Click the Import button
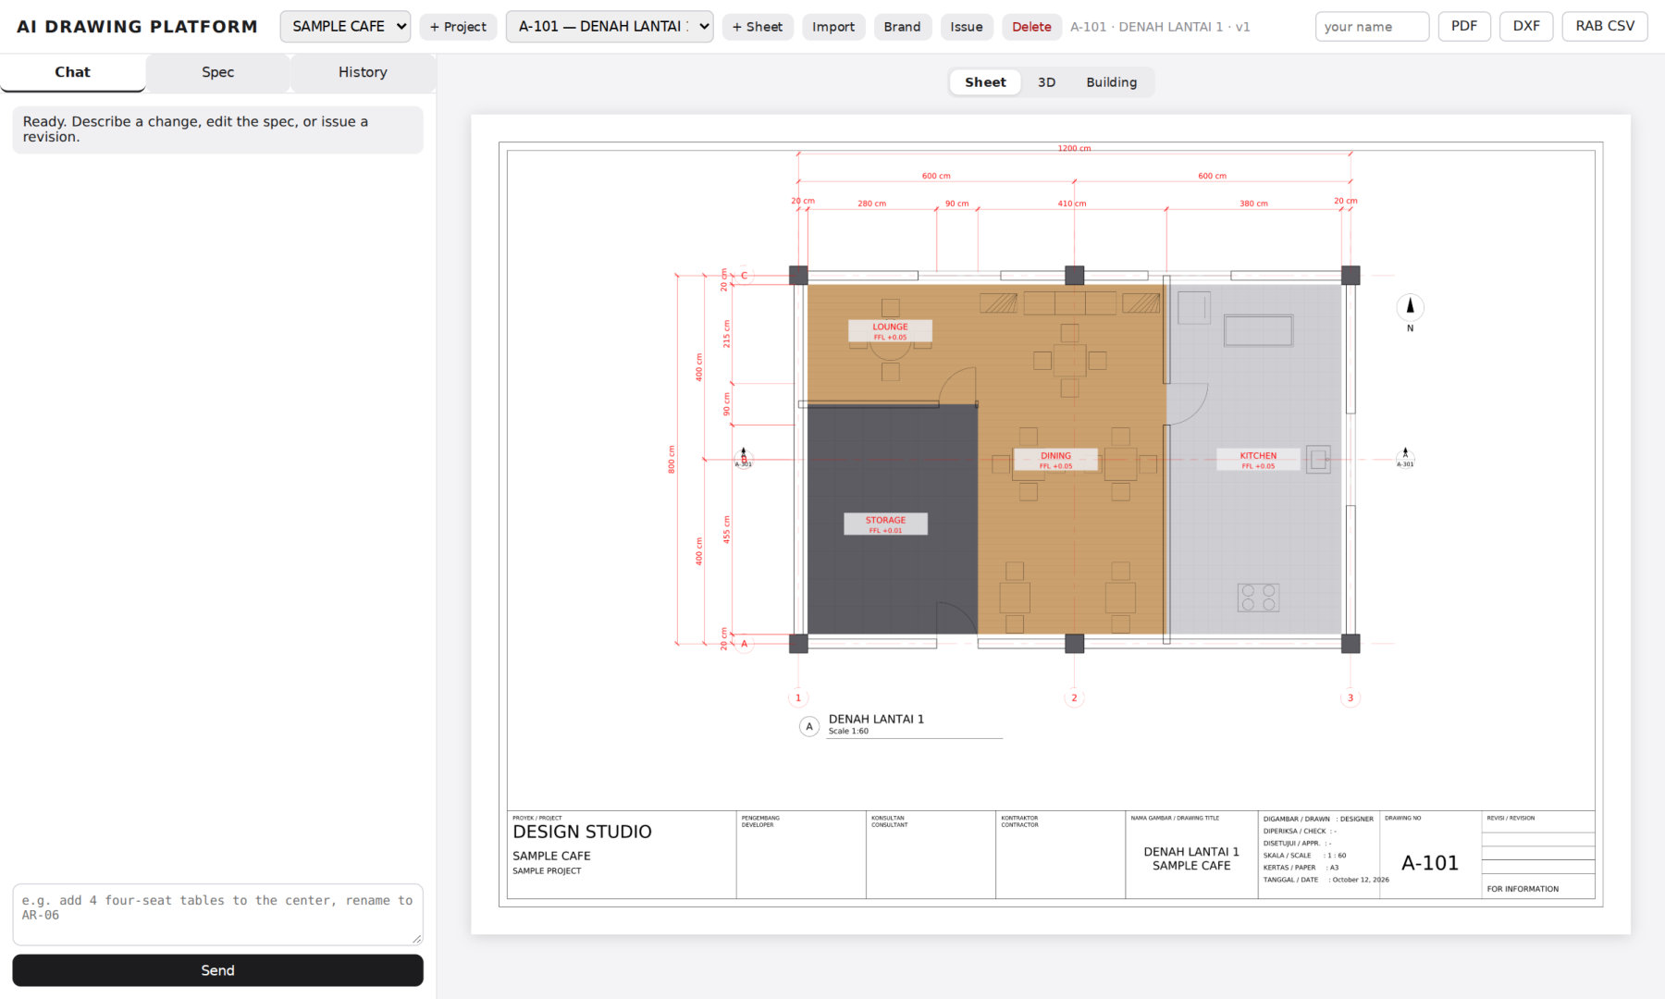This screenshot has height=999, width=1665. tap(833, 27)
